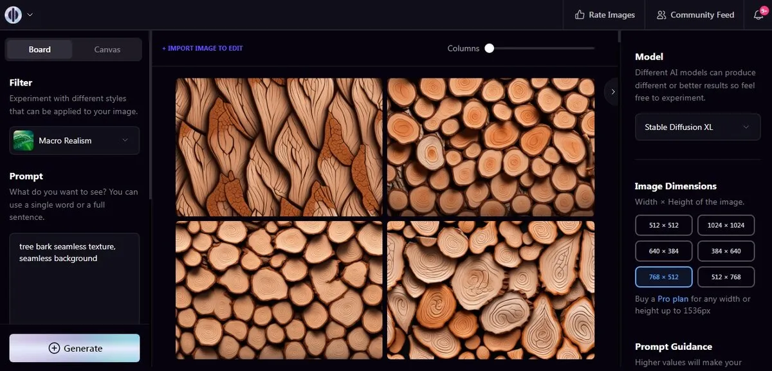
Task: Select the 1024 × 1024 image dimension
Action: [726, 225]
